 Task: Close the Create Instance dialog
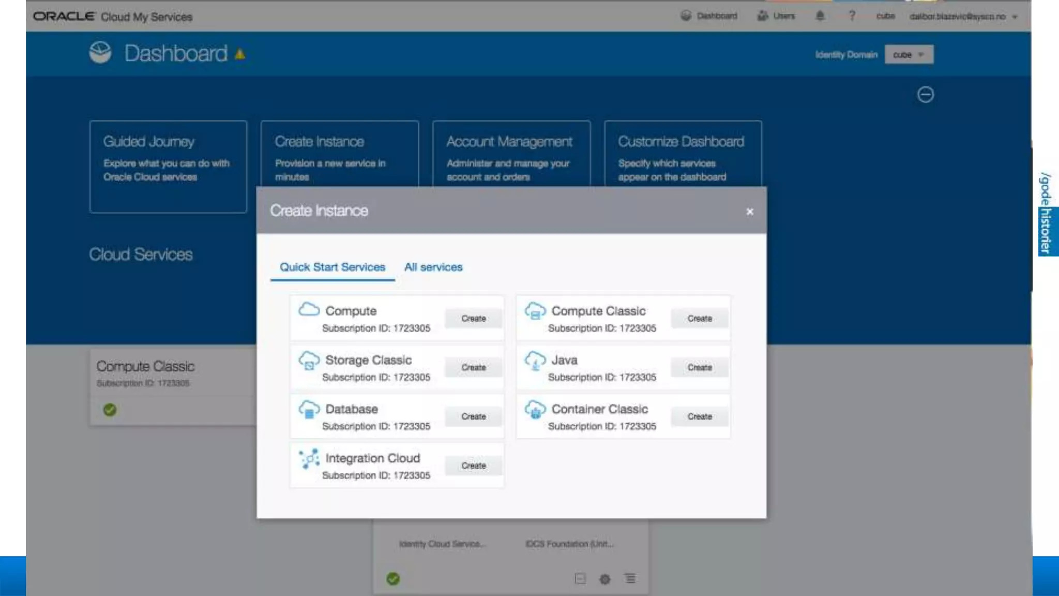749,212
